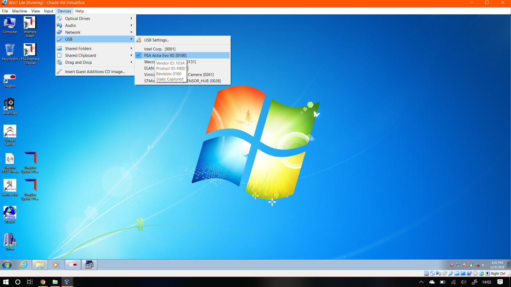Open the View menu

(x=35, y=11)
